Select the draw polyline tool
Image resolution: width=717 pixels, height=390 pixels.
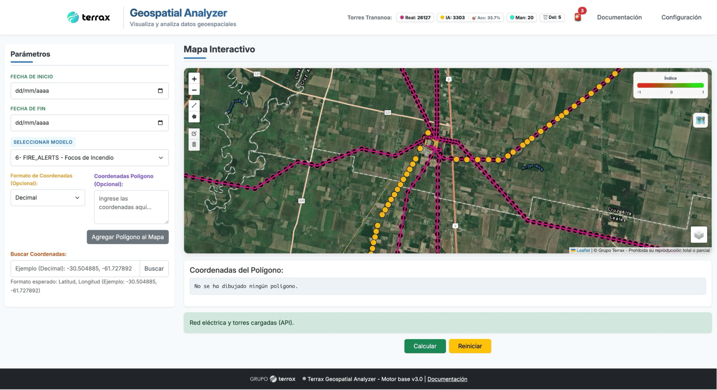[194, 105]
